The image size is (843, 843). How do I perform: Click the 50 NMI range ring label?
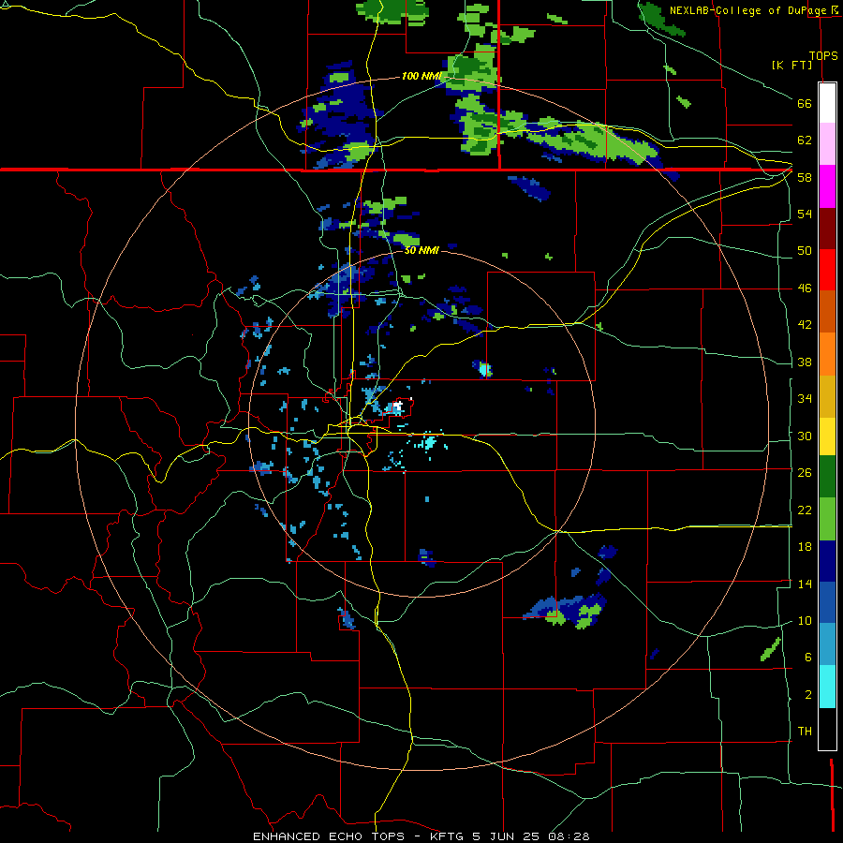pos(421,250)
